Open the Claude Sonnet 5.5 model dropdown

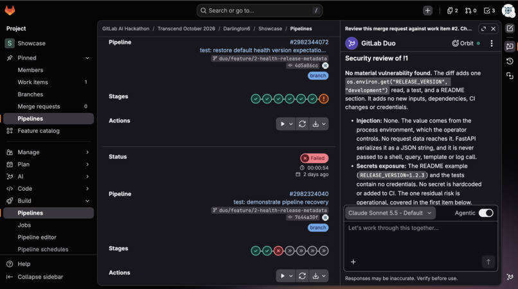click(x=390, y=213)
